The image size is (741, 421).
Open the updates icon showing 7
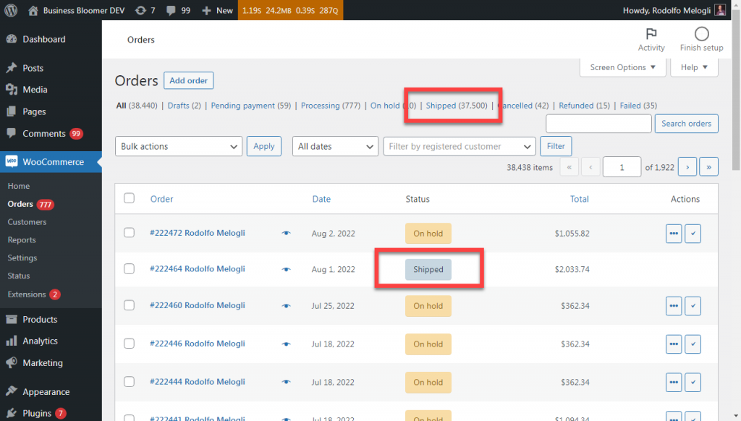(x=140, y=10)
